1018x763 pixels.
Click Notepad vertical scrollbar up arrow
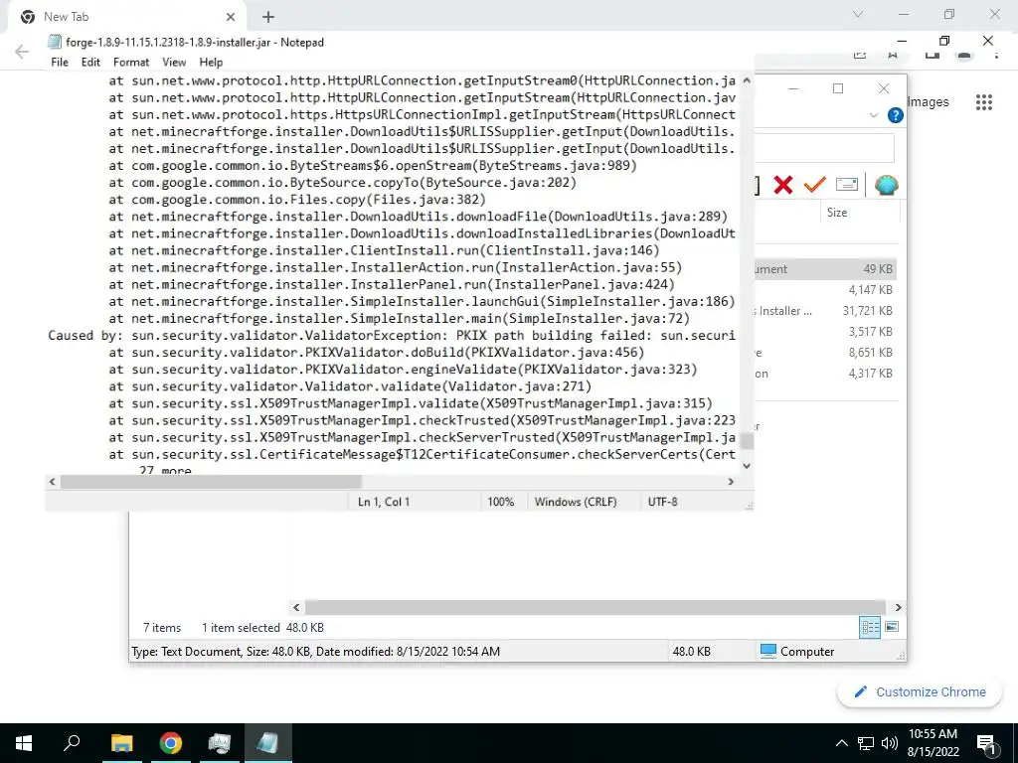(747, 80)
